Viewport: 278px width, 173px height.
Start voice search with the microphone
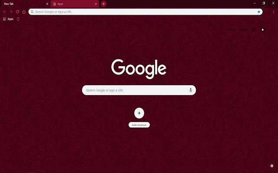pyautogui.click(x=191, y=90)
